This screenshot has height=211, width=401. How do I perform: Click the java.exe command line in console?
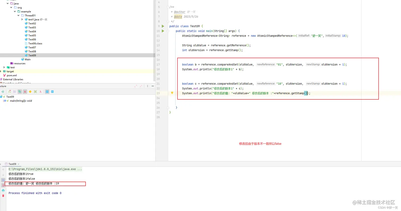click(x=45, y=169)
